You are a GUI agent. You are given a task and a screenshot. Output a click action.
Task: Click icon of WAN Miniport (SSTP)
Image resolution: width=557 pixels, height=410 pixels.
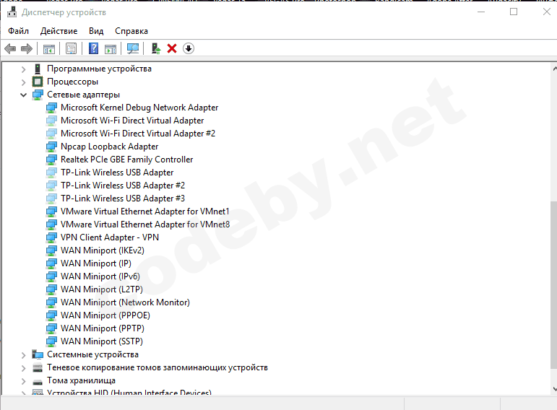pyautogui.click(x=51, y=341)
